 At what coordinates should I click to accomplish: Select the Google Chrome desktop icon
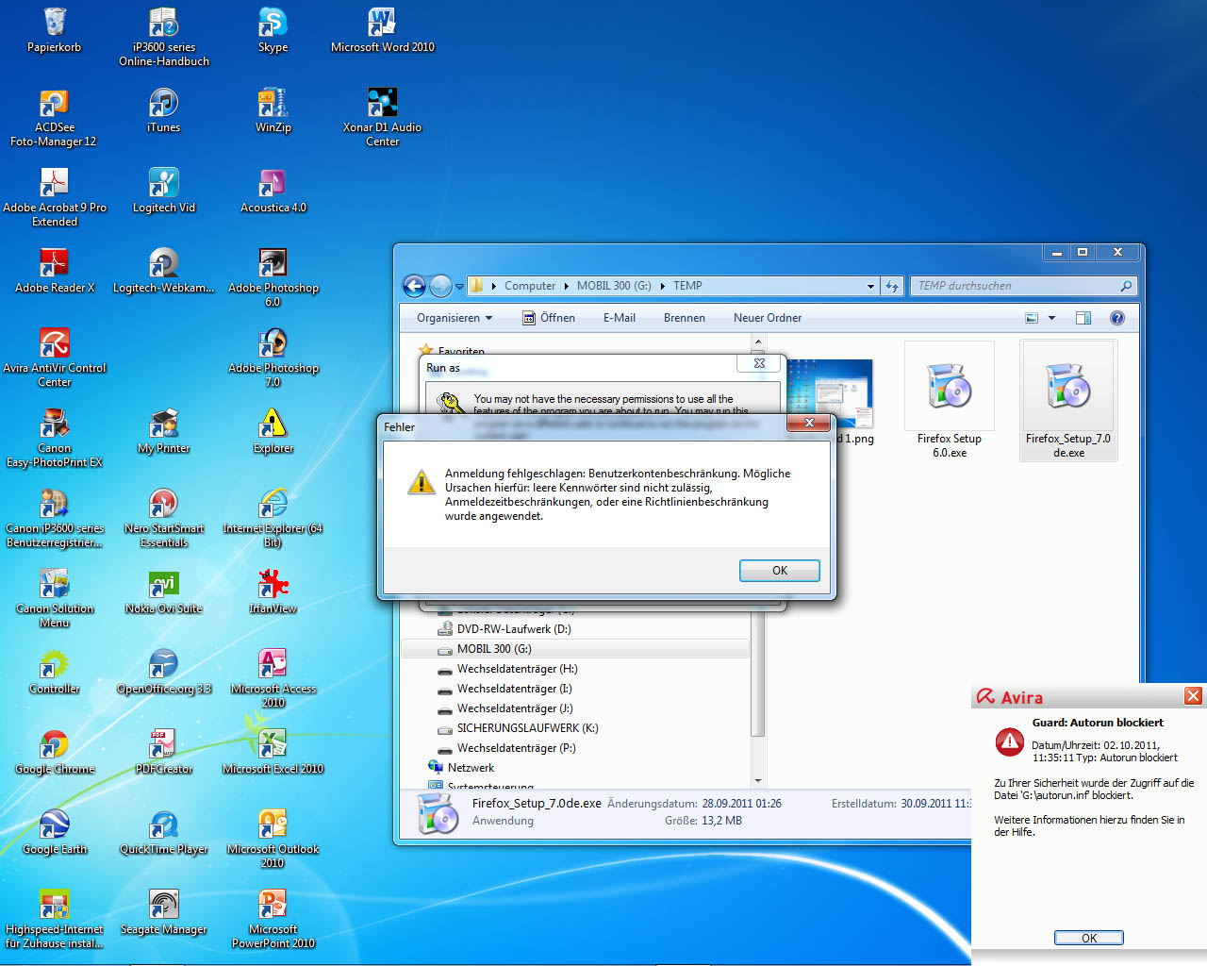55,745
